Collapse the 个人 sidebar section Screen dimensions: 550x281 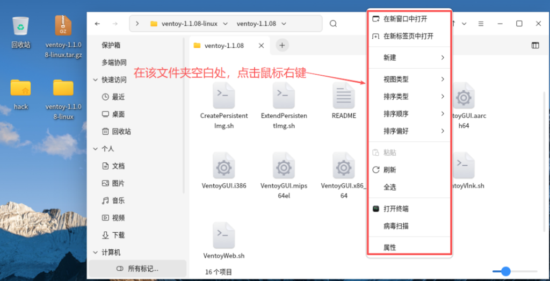click(96, 149)
